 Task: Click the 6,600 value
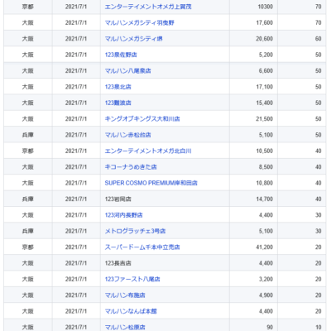[266, 70]
